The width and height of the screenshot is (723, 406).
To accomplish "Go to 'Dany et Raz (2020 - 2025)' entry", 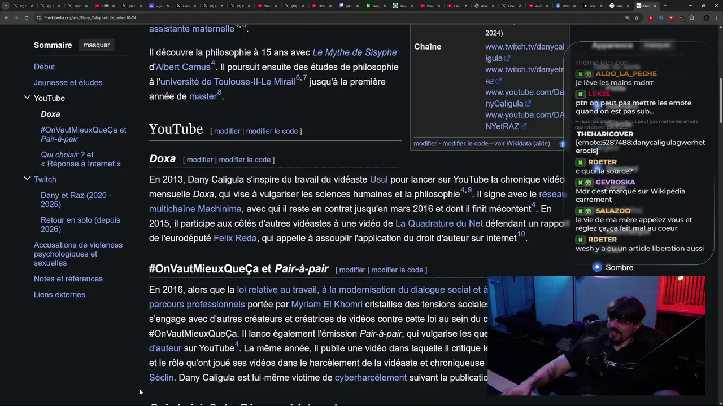I will coord(76,200).
